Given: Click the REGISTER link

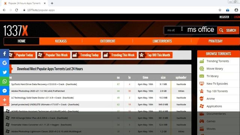Looking at the screenshot, I should [x=224, y=17].
